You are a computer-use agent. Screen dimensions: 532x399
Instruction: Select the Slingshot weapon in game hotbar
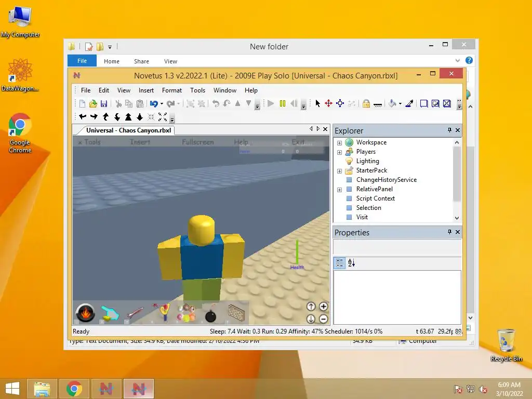[161, 313]
